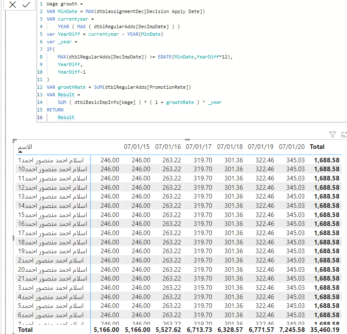Click dtblBasicEmpInfo[Wage] on line 14
Viewport: 347px width, 334px height.
click(x=105, y=102)
